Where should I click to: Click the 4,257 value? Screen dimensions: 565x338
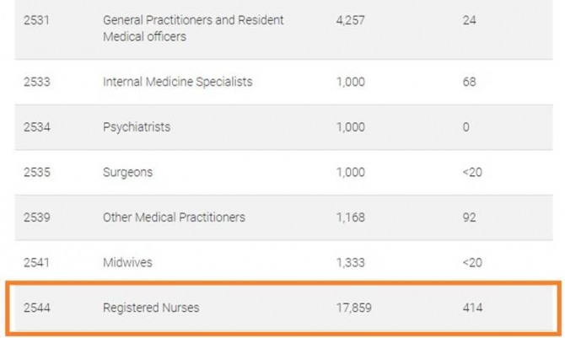(x=350, y=19)
